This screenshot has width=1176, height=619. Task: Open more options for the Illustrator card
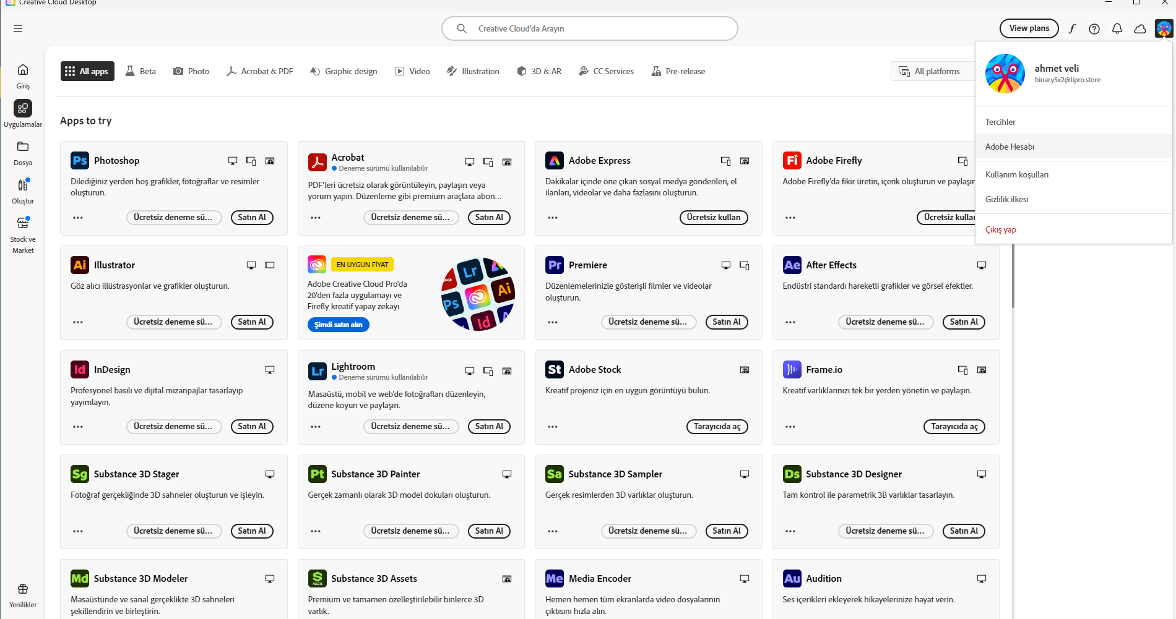[x=78, y=322]
